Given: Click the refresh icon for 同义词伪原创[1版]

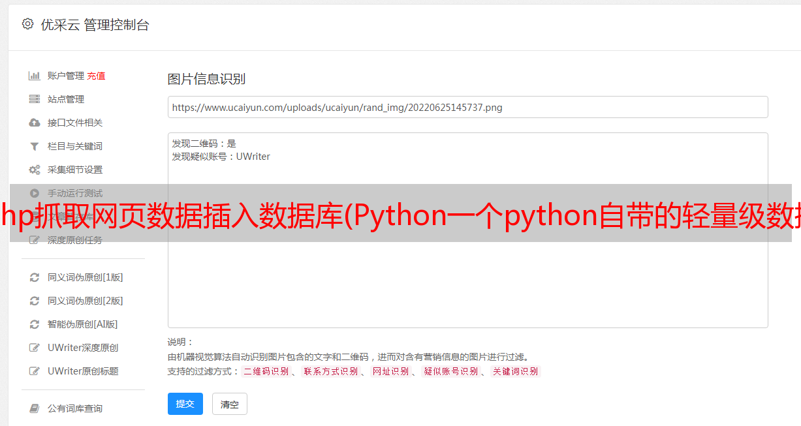Looking at the screenshot, I should (35, 277).
